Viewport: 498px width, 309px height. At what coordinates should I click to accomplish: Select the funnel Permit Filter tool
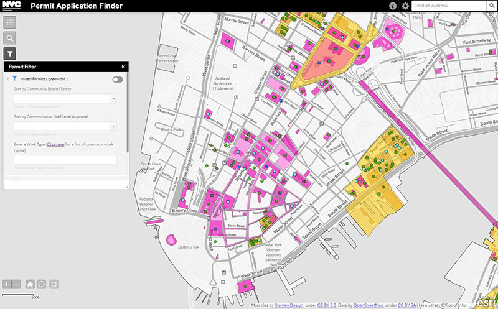click(11, 53)
